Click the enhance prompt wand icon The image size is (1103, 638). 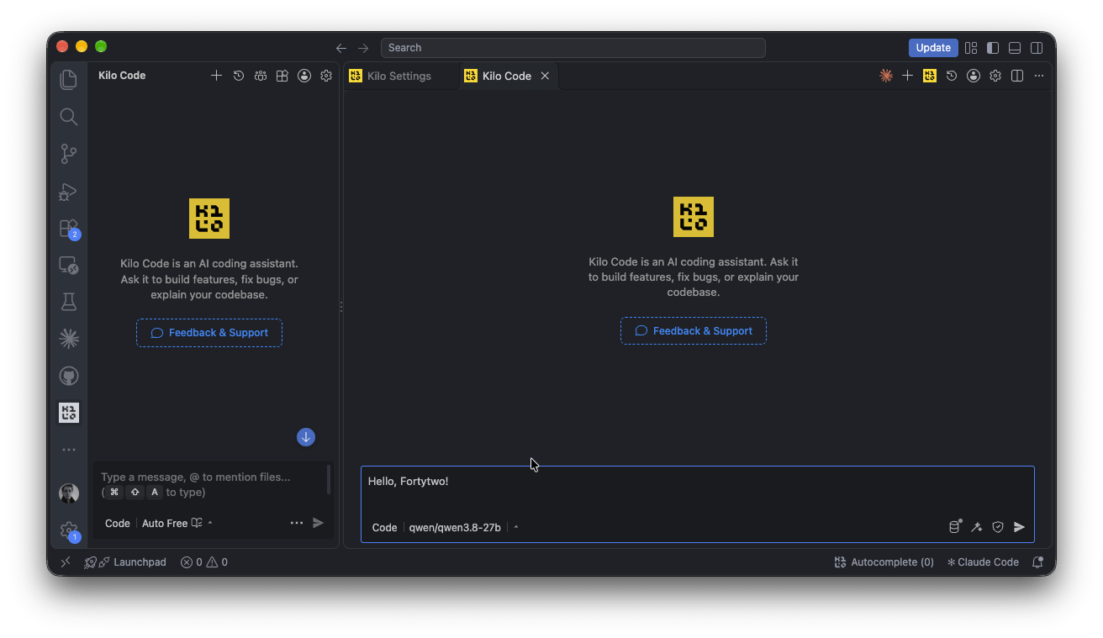pos(977,527)
